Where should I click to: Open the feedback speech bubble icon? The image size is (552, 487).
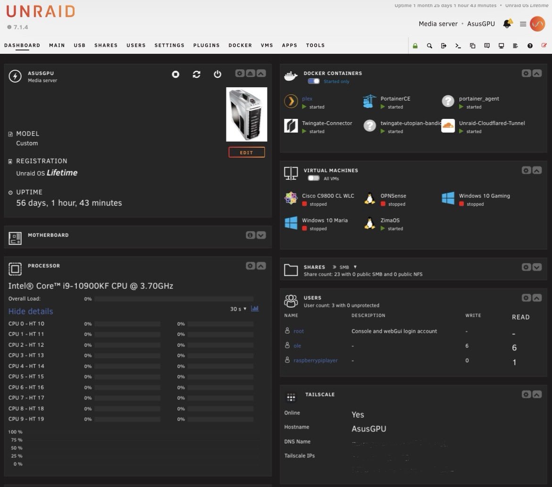coord(487,46)
